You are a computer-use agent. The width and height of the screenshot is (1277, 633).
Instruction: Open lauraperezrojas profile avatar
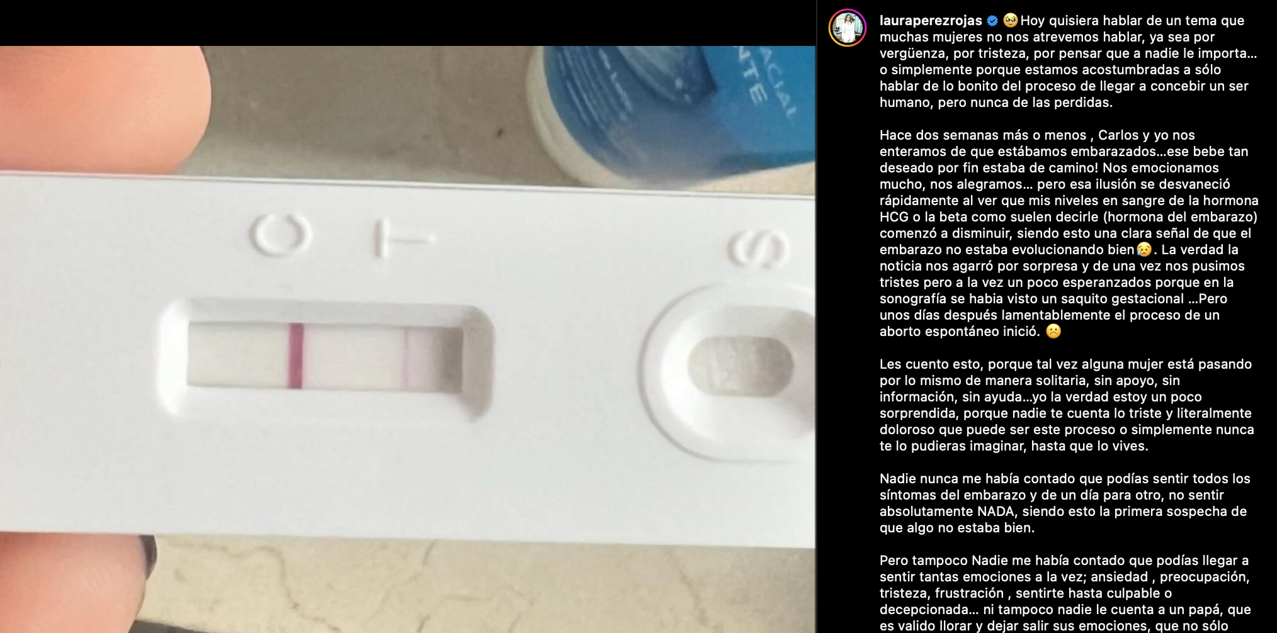pyautogui.click(x=847, y=28)
